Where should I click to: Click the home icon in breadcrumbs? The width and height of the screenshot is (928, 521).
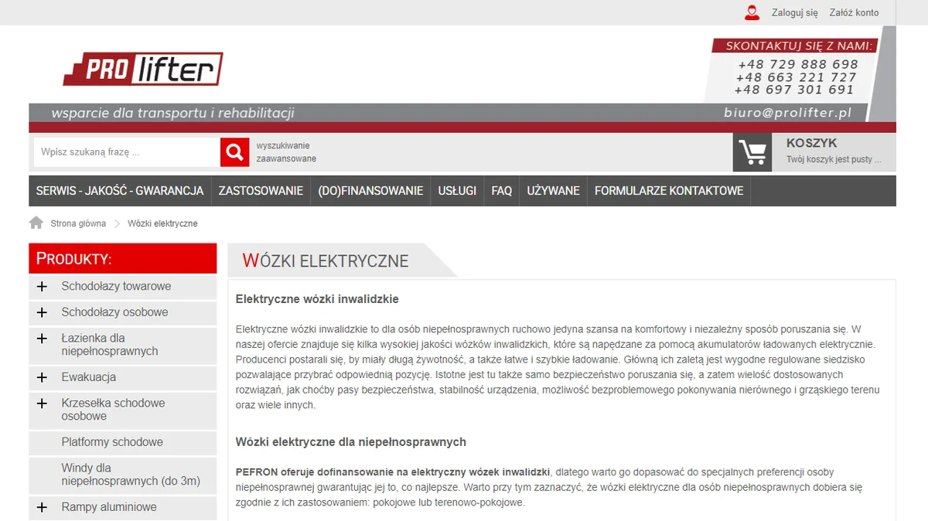[x=36, y=223]
